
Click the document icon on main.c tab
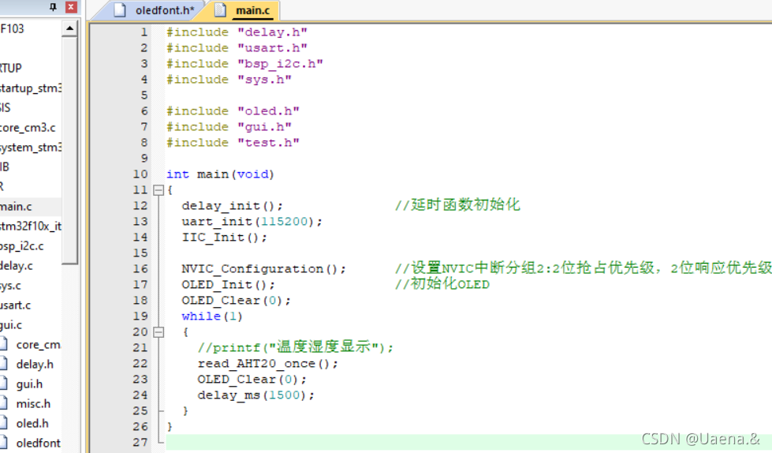click(221, 9)
